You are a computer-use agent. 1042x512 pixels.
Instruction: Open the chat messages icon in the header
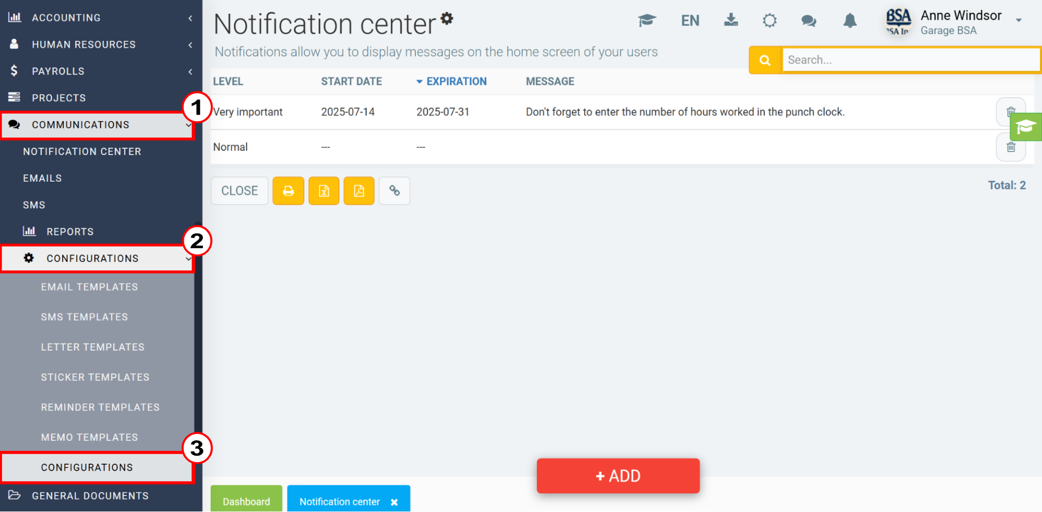(x=808, y=20)
